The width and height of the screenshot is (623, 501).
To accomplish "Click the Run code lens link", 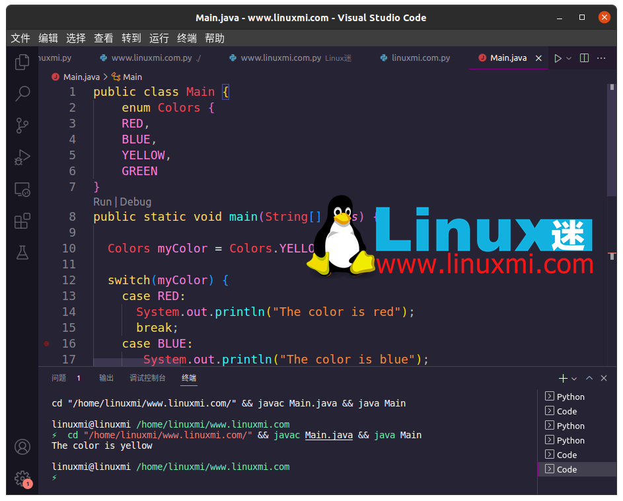I will point(102,202).
